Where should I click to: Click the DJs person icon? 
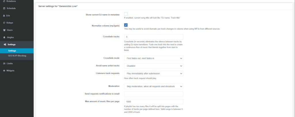click(x=4, y=16)
